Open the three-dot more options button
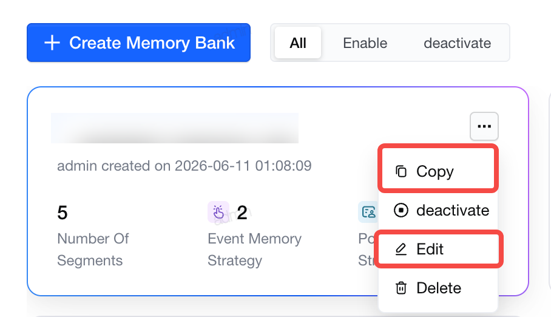 click(484, 126)
